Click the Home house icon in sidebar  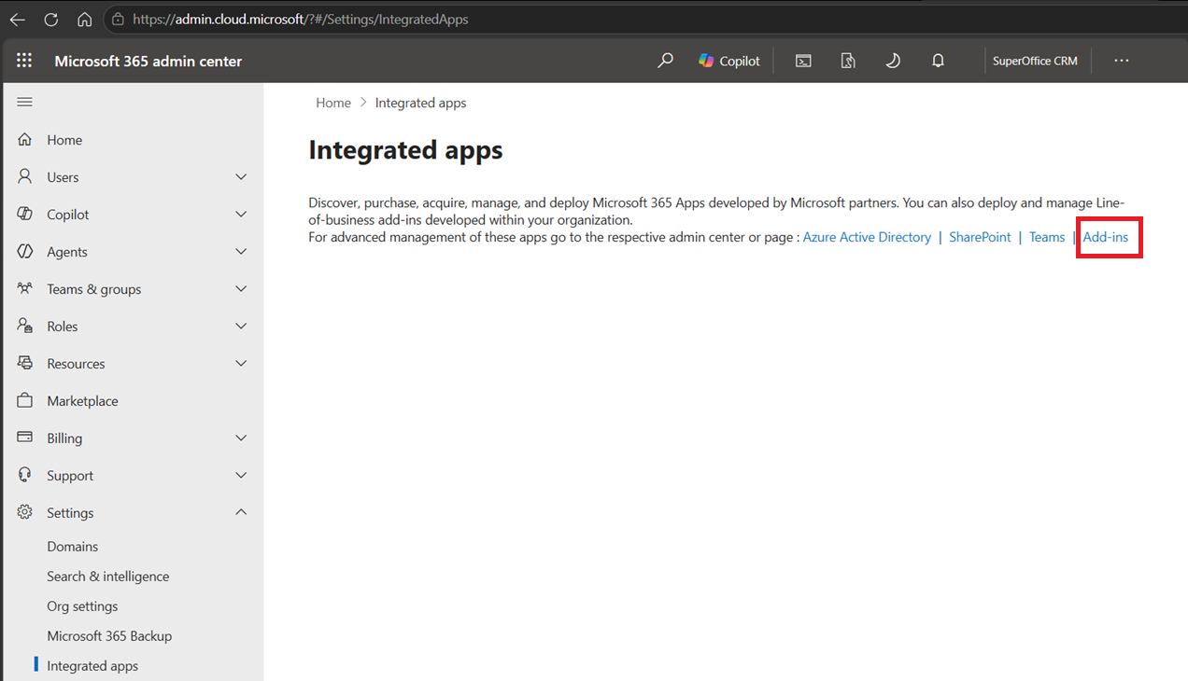pyautogui.click(x=25, y=139)
